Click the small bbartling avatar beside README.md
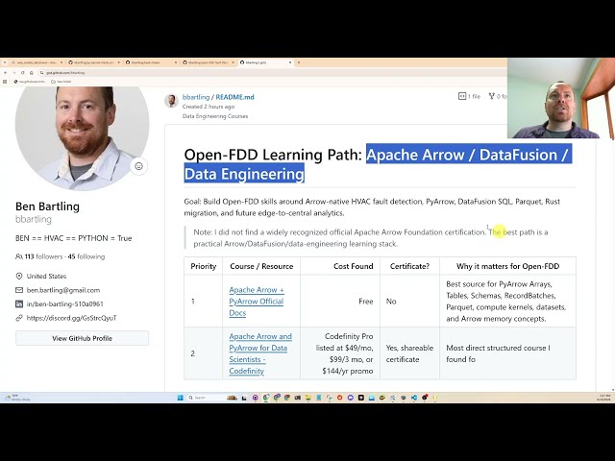Viewport: 615px width, 461px height. click(171, 101)
